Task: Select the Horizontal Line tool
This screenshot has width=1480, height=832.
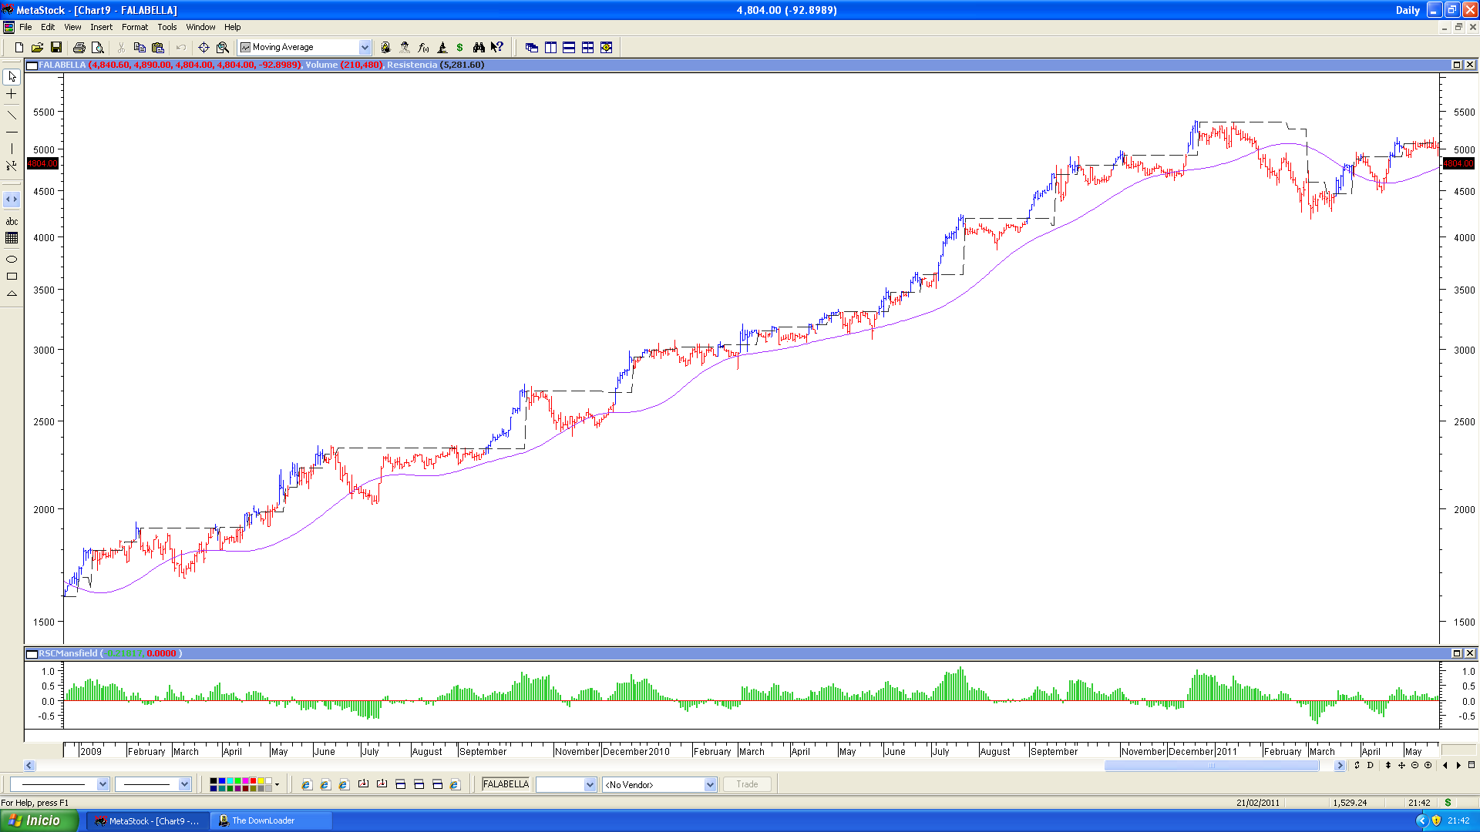Action: click(12, 133)
